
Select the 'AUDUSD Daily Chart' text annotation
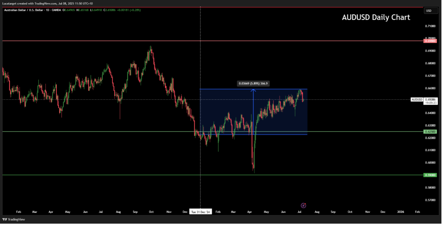coord(376,18)
